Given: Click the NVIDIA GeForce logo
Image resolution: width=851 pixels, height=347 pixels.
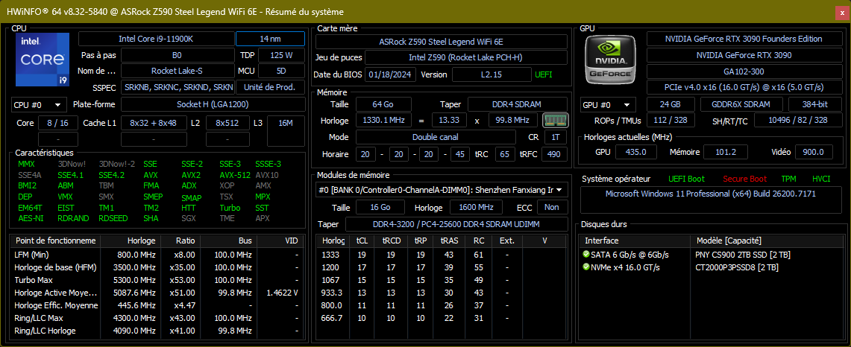Looking at the screenshot, I should click(x=612, y=59).
